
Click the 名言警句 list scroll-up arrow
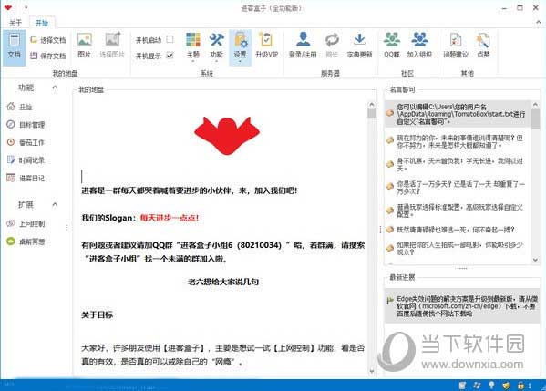coord(535,105)
